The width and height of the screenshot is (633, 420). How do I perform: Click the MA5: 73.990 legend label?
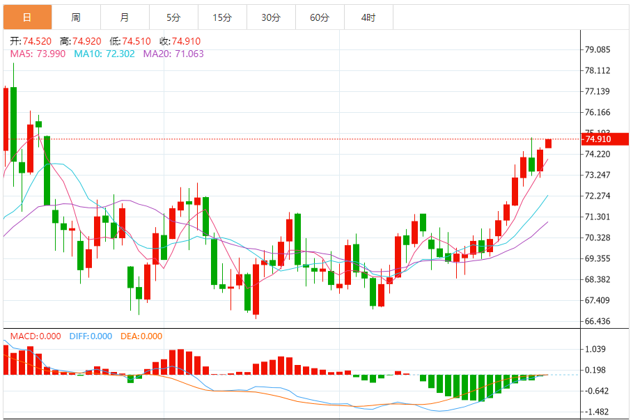point(38,54)
